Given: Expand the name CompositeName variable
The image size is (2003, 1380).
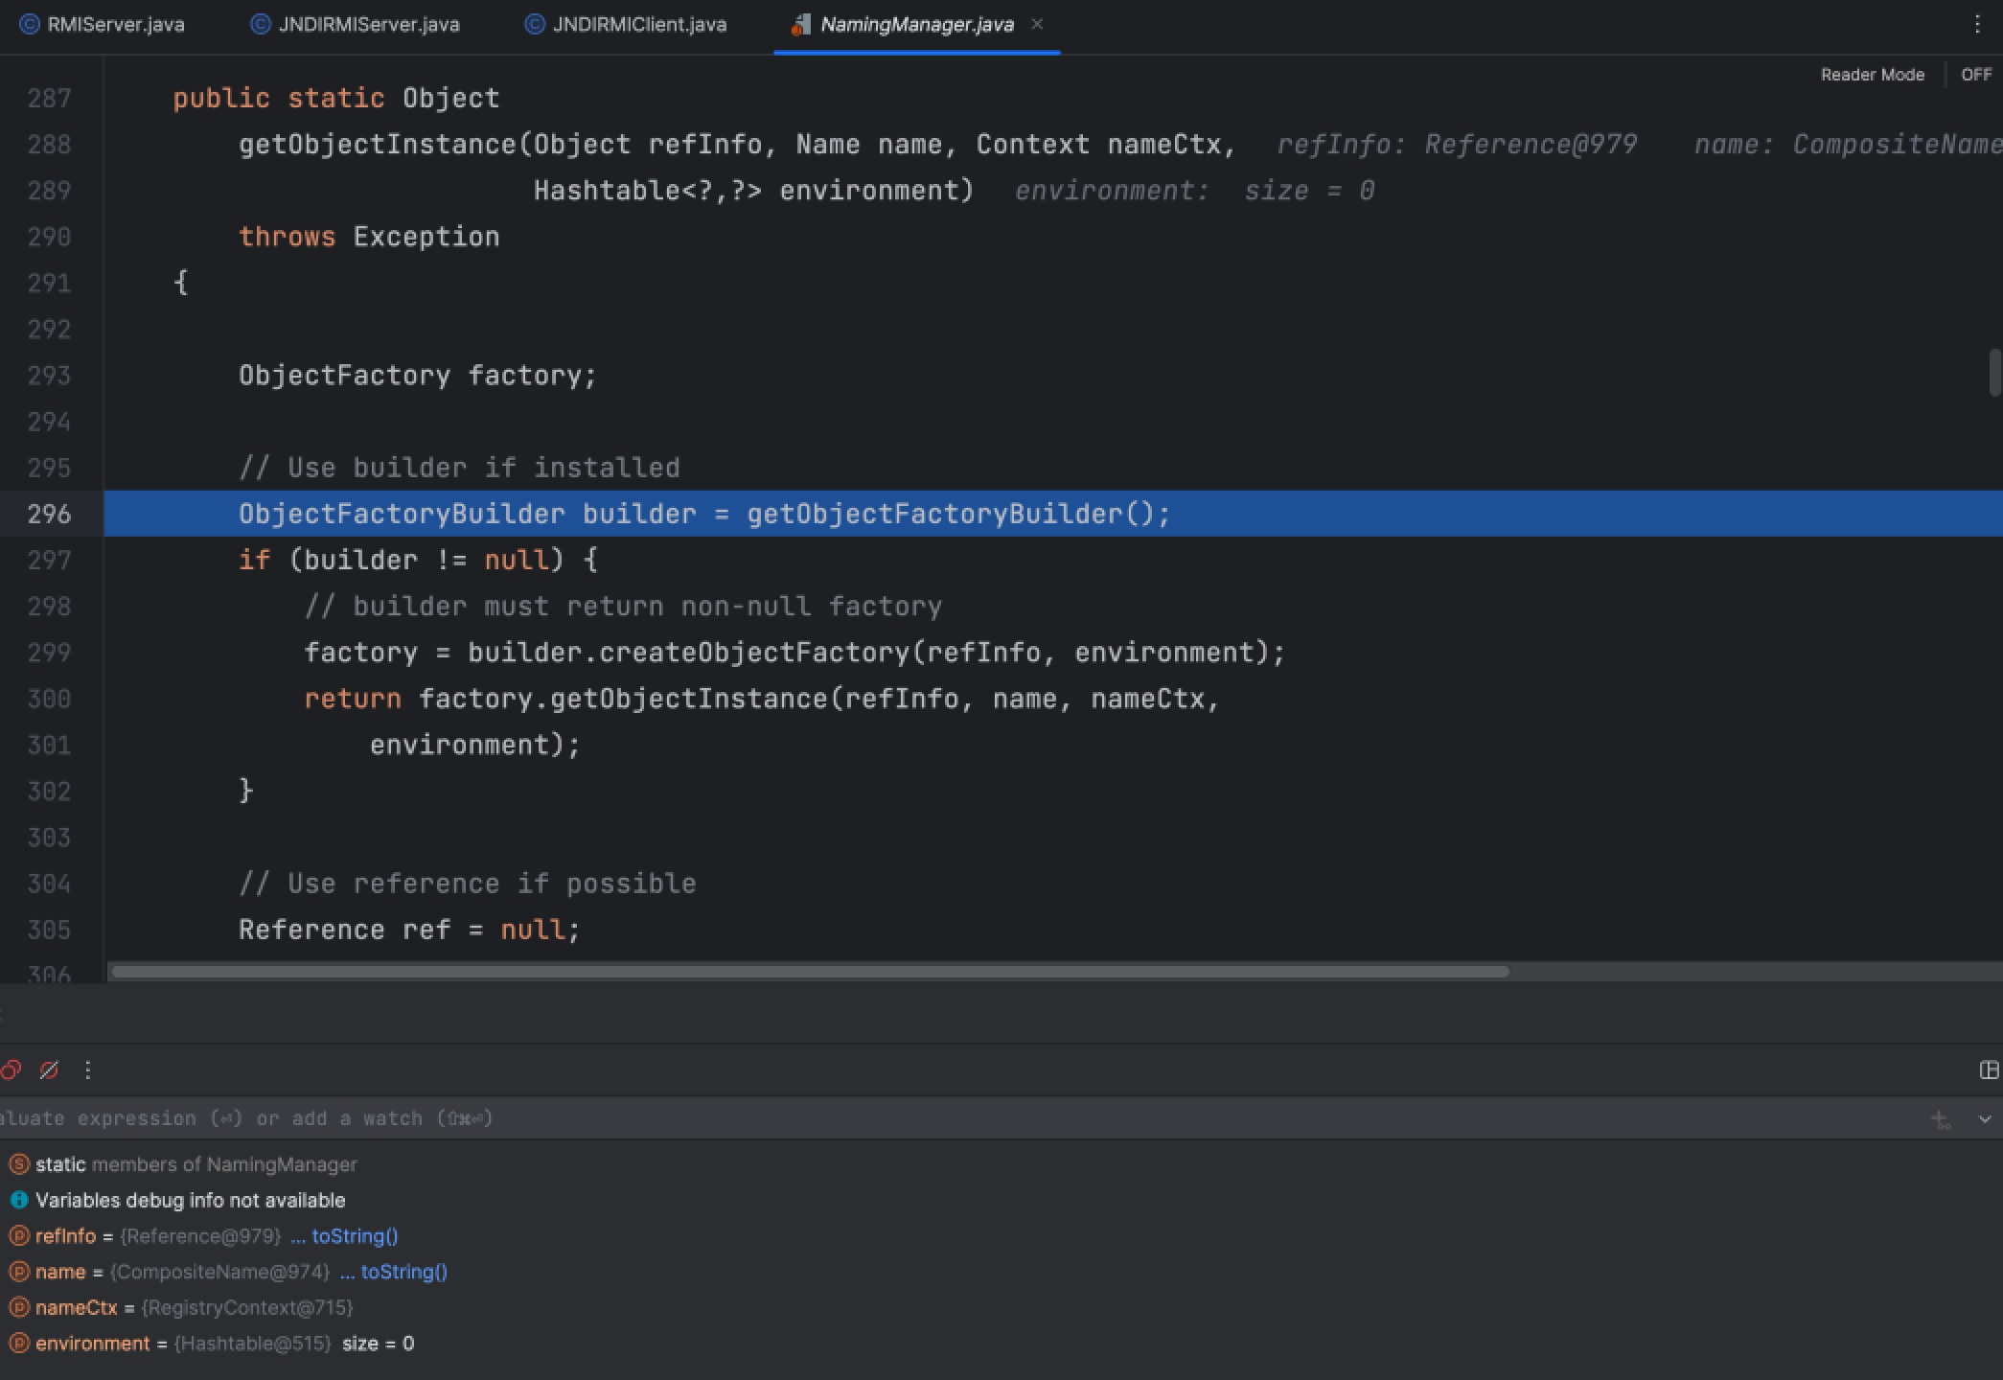Looking at the screenshot, I should 182,1272.
